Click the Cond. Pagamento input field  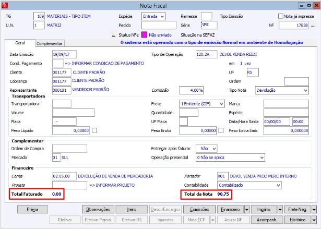click(58, 64)
